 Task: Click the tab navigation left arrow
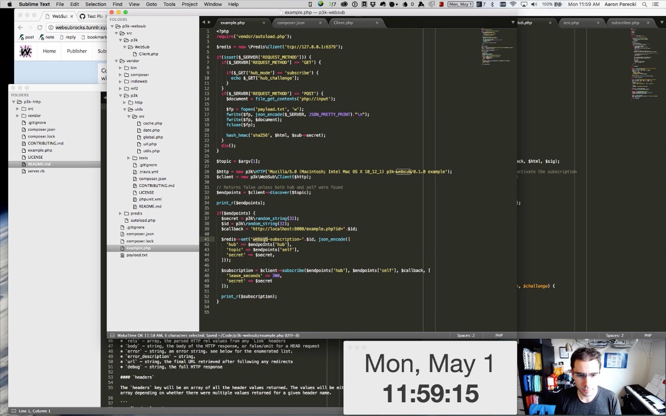pos(204,23)
